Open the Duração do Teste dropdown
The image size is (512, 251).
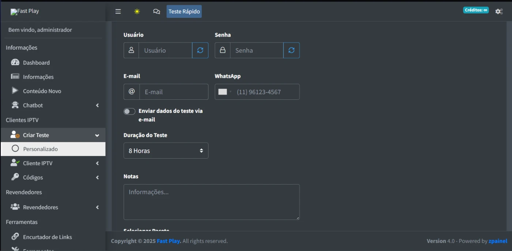point(166,151)
